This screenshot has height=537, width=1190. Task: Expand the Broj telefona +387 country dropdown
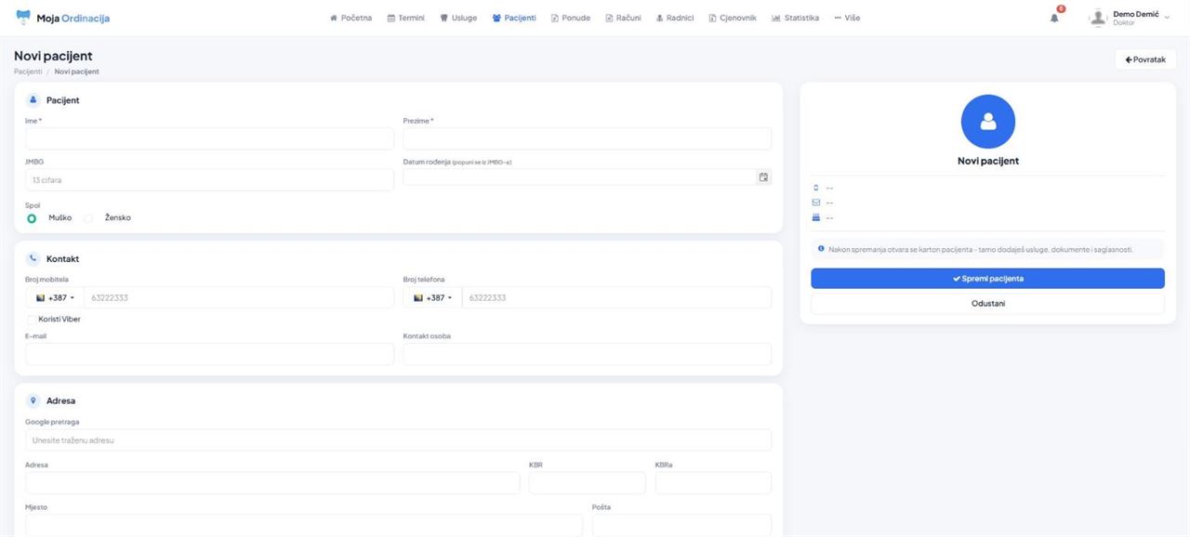[433, 297]
